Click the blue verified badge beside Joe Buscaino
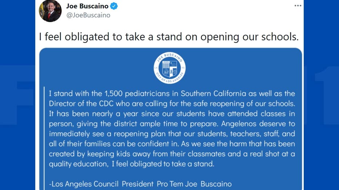339x190 pixels. point(114,6)
